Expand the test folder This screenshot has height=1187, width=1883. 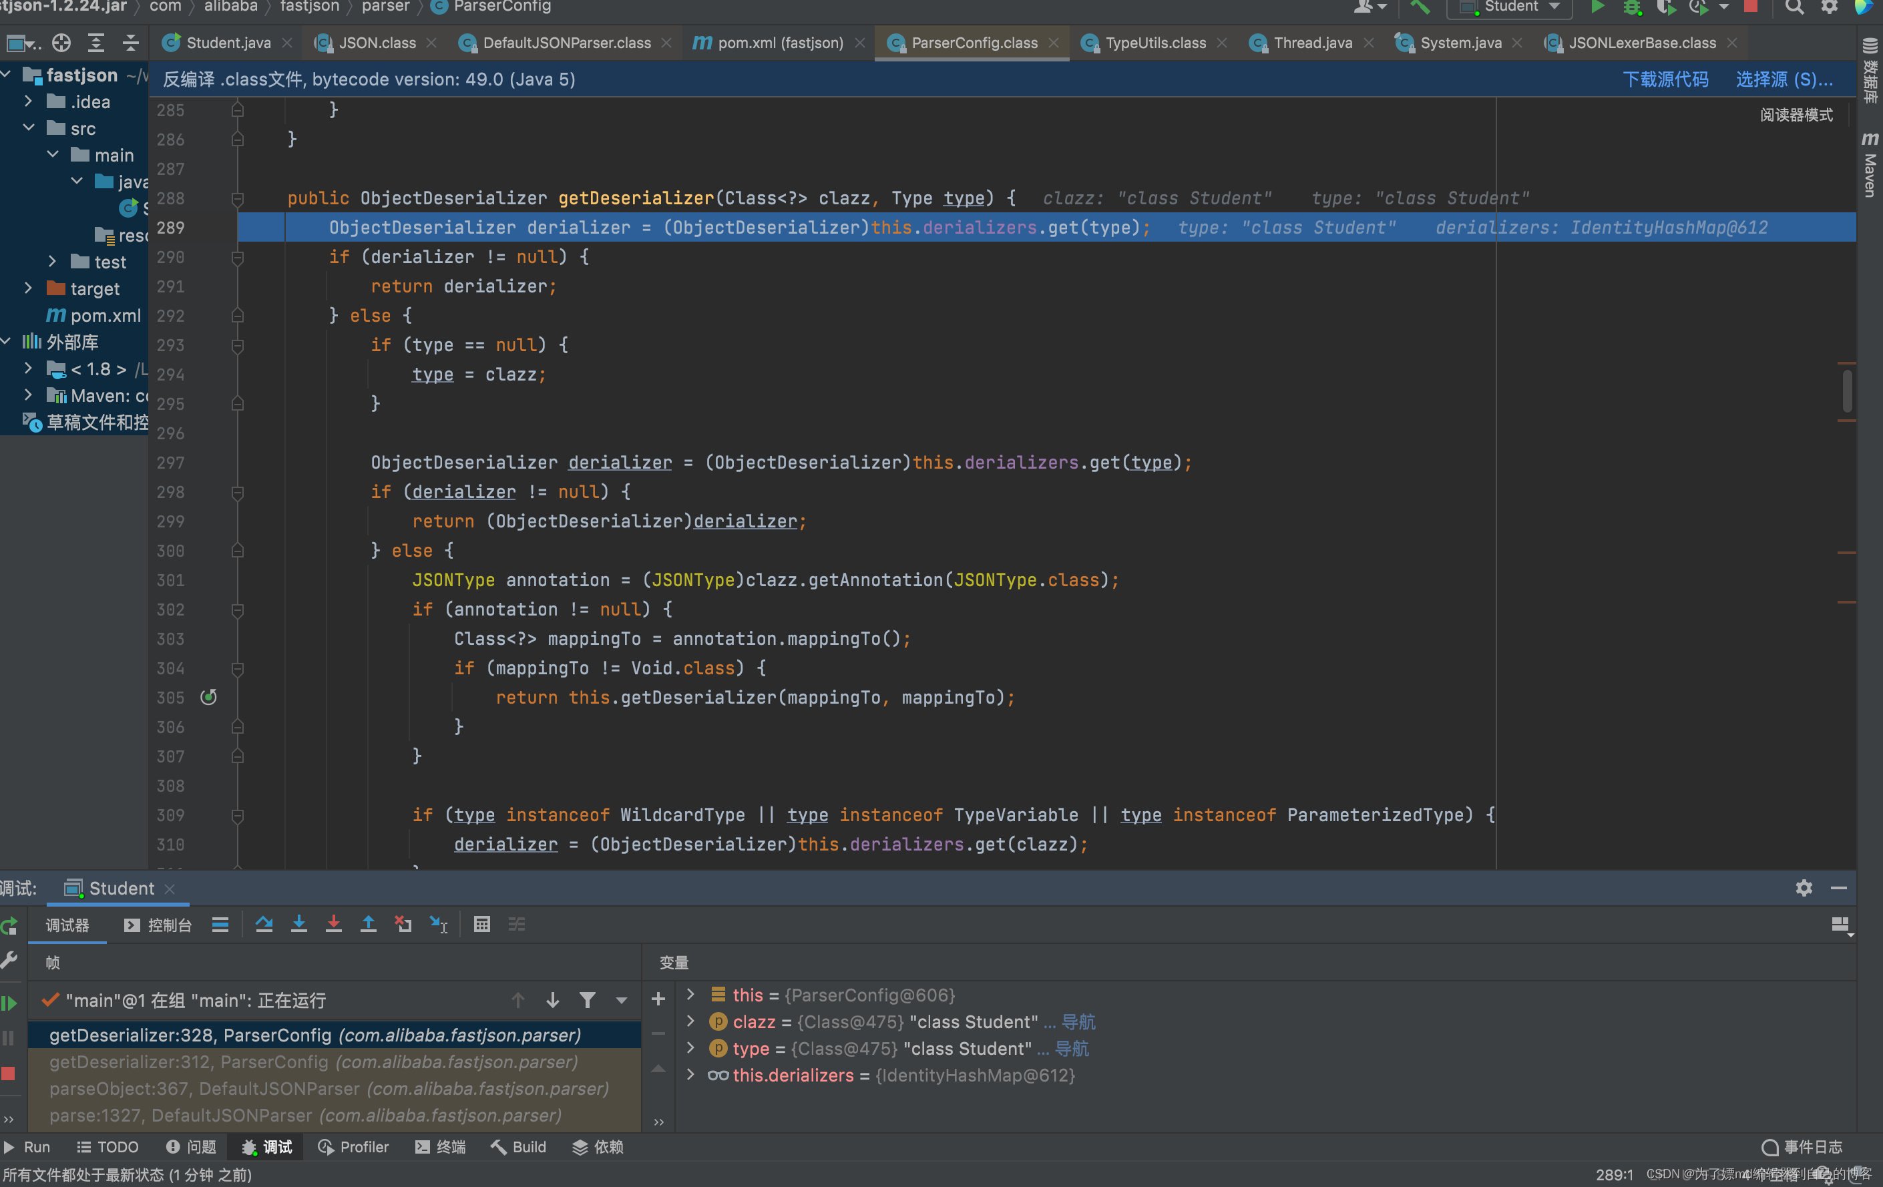52,261
